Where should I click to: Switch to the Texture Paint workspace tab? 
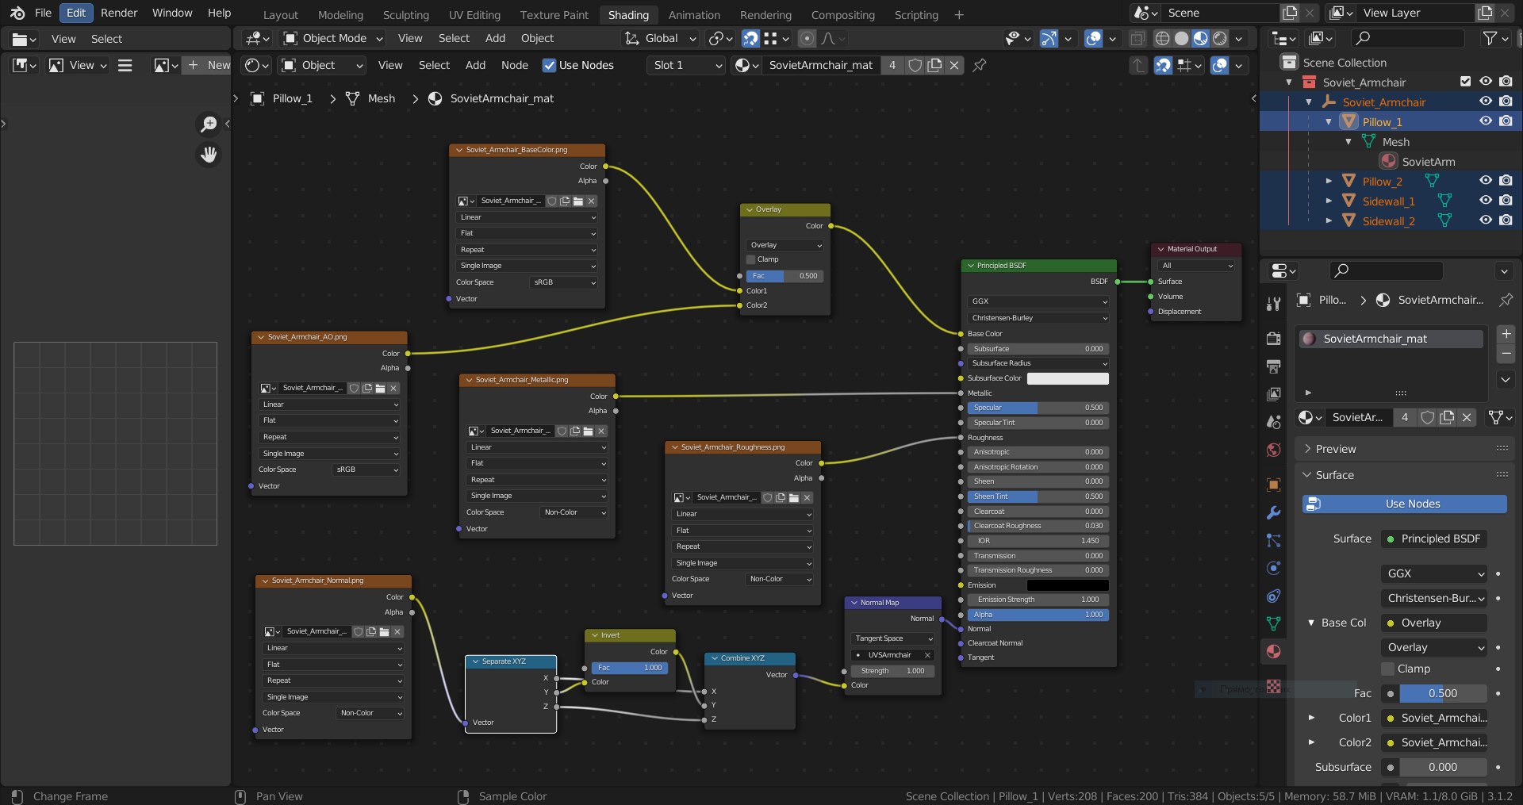tap(554, 14)
